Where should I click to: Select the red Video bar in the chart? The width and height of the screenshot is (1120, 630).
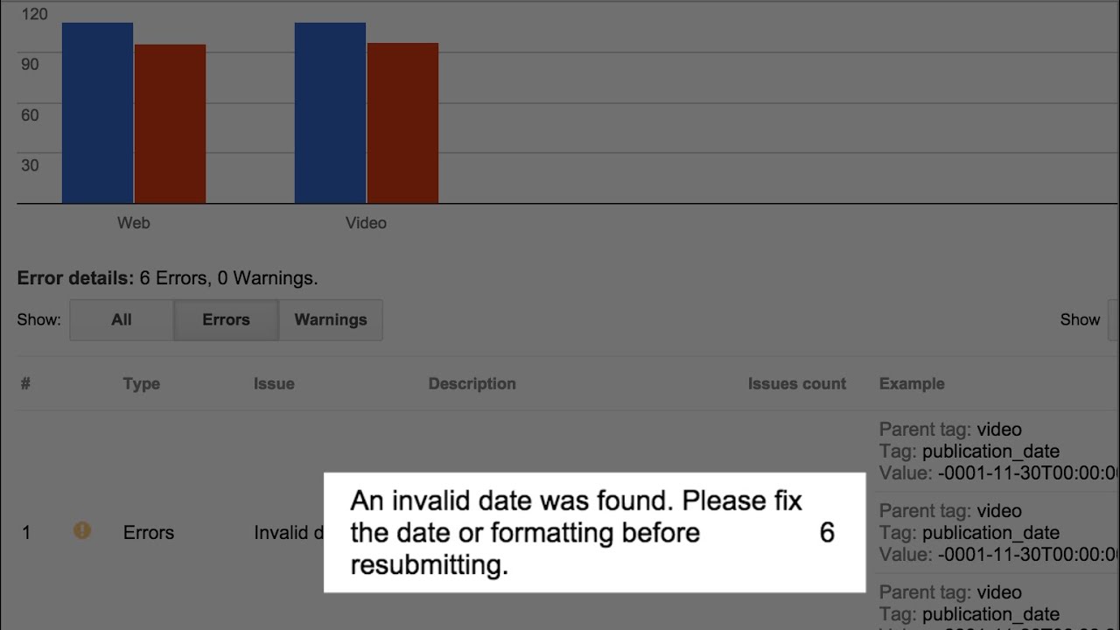pyautogui.click(x=402, y=124)
